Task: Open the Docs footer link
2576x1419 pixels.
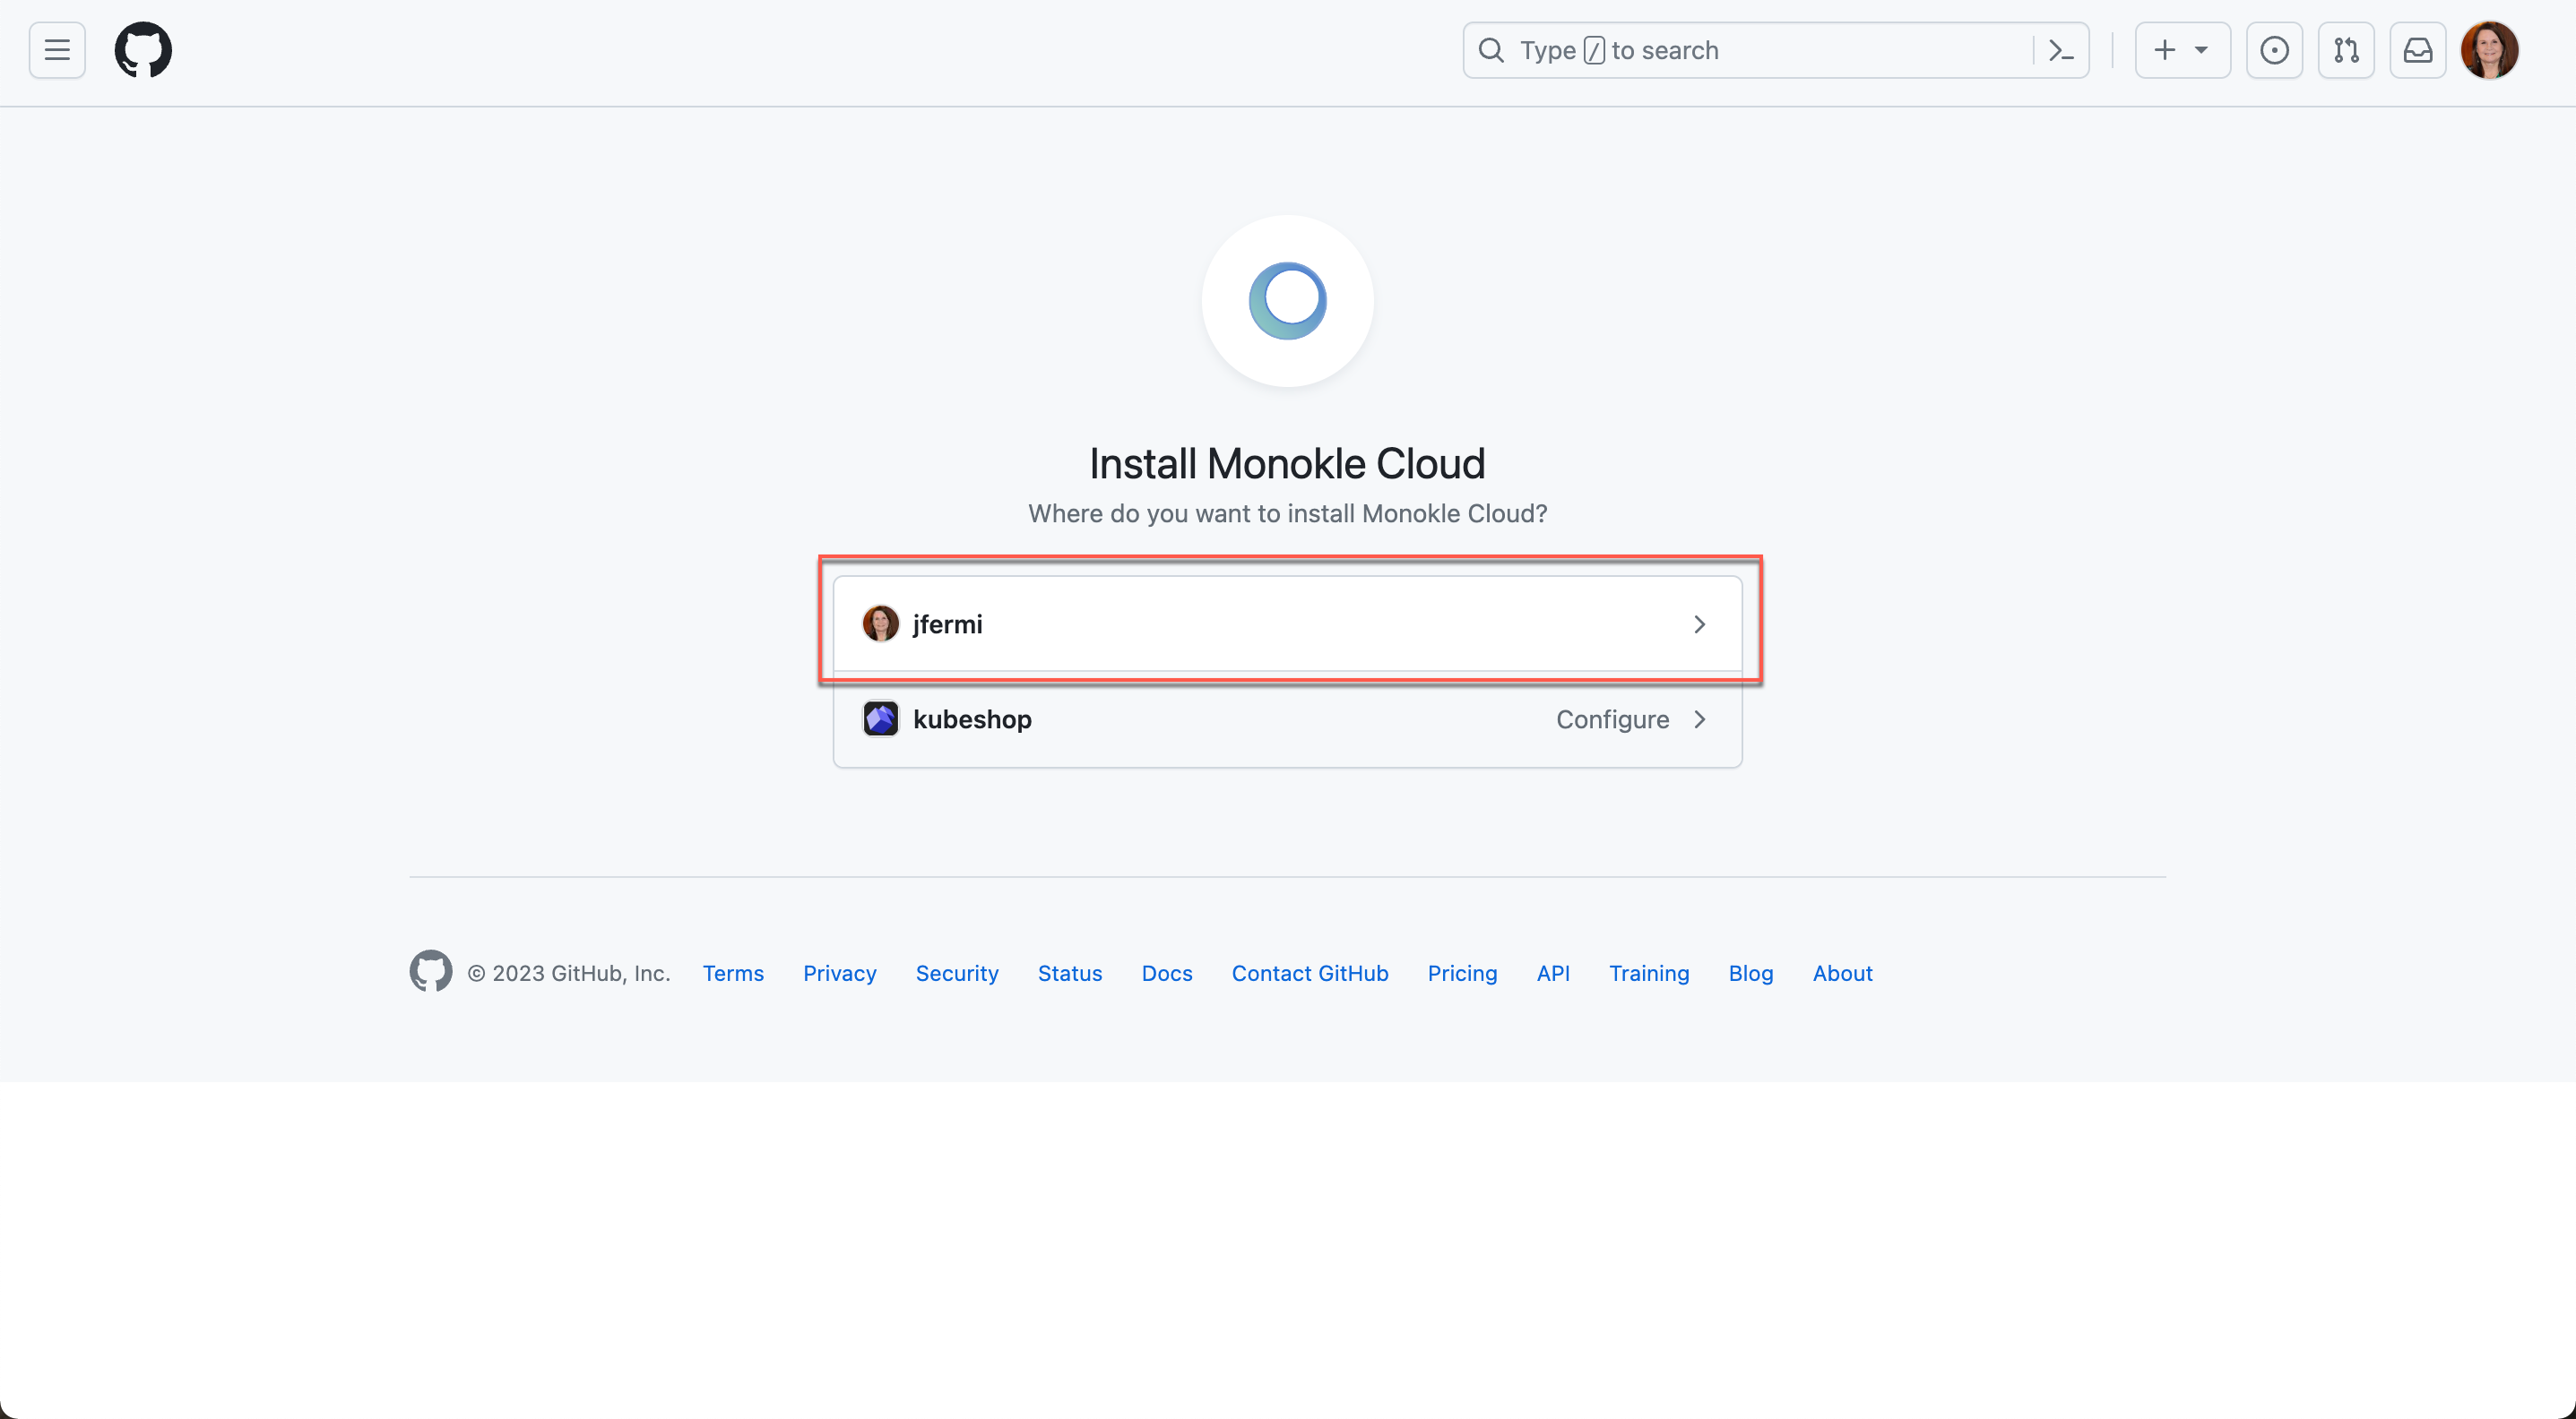Action: [x=1166, y=973]
